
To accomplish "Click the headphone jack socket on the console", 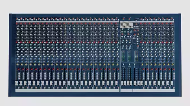I will click(136, 19).
